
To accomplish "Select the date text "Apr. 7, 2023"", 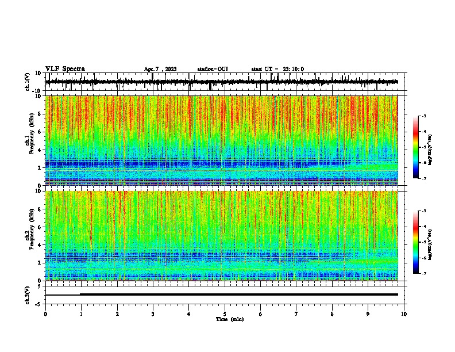I will (160, 69).
